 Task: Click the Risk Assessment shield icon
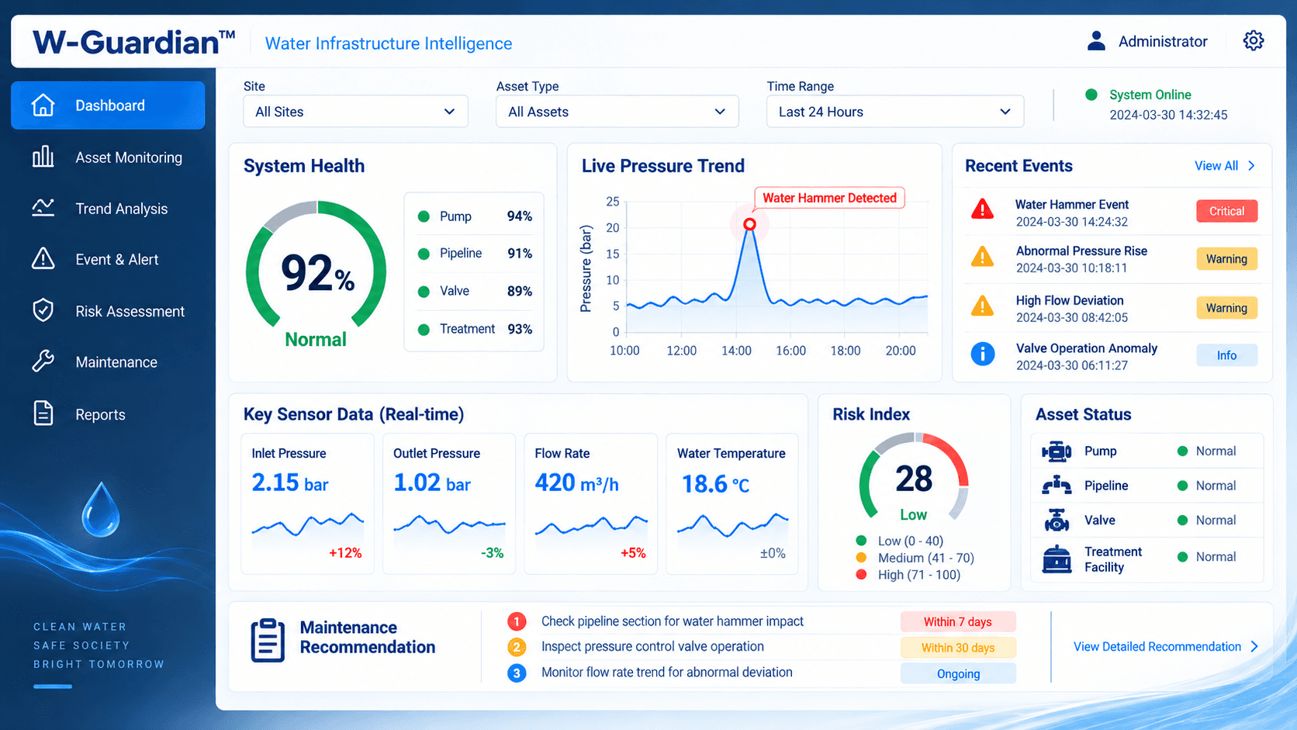point(43,310)
